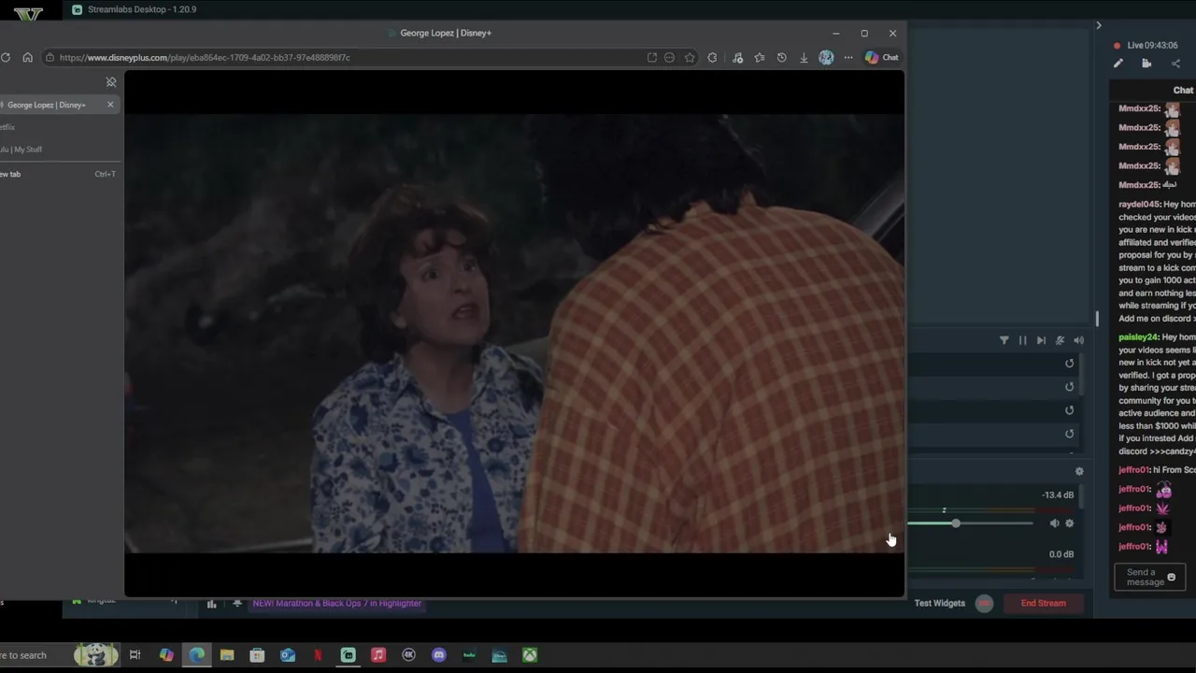Toggle event alert sound speaker icon
This screenshot has width=1196, height=673.
1078,341
